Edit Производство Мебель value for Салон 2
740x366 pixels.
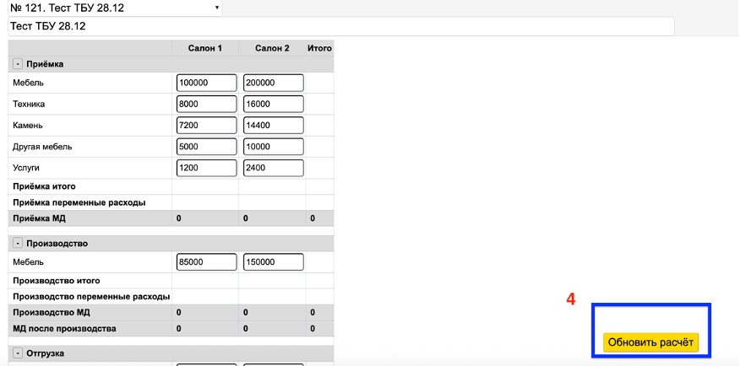[x=273, y=262]
